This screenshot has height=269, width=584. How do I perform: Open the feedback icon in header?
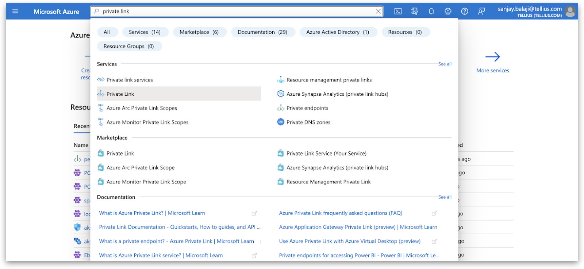coord(481,11)
